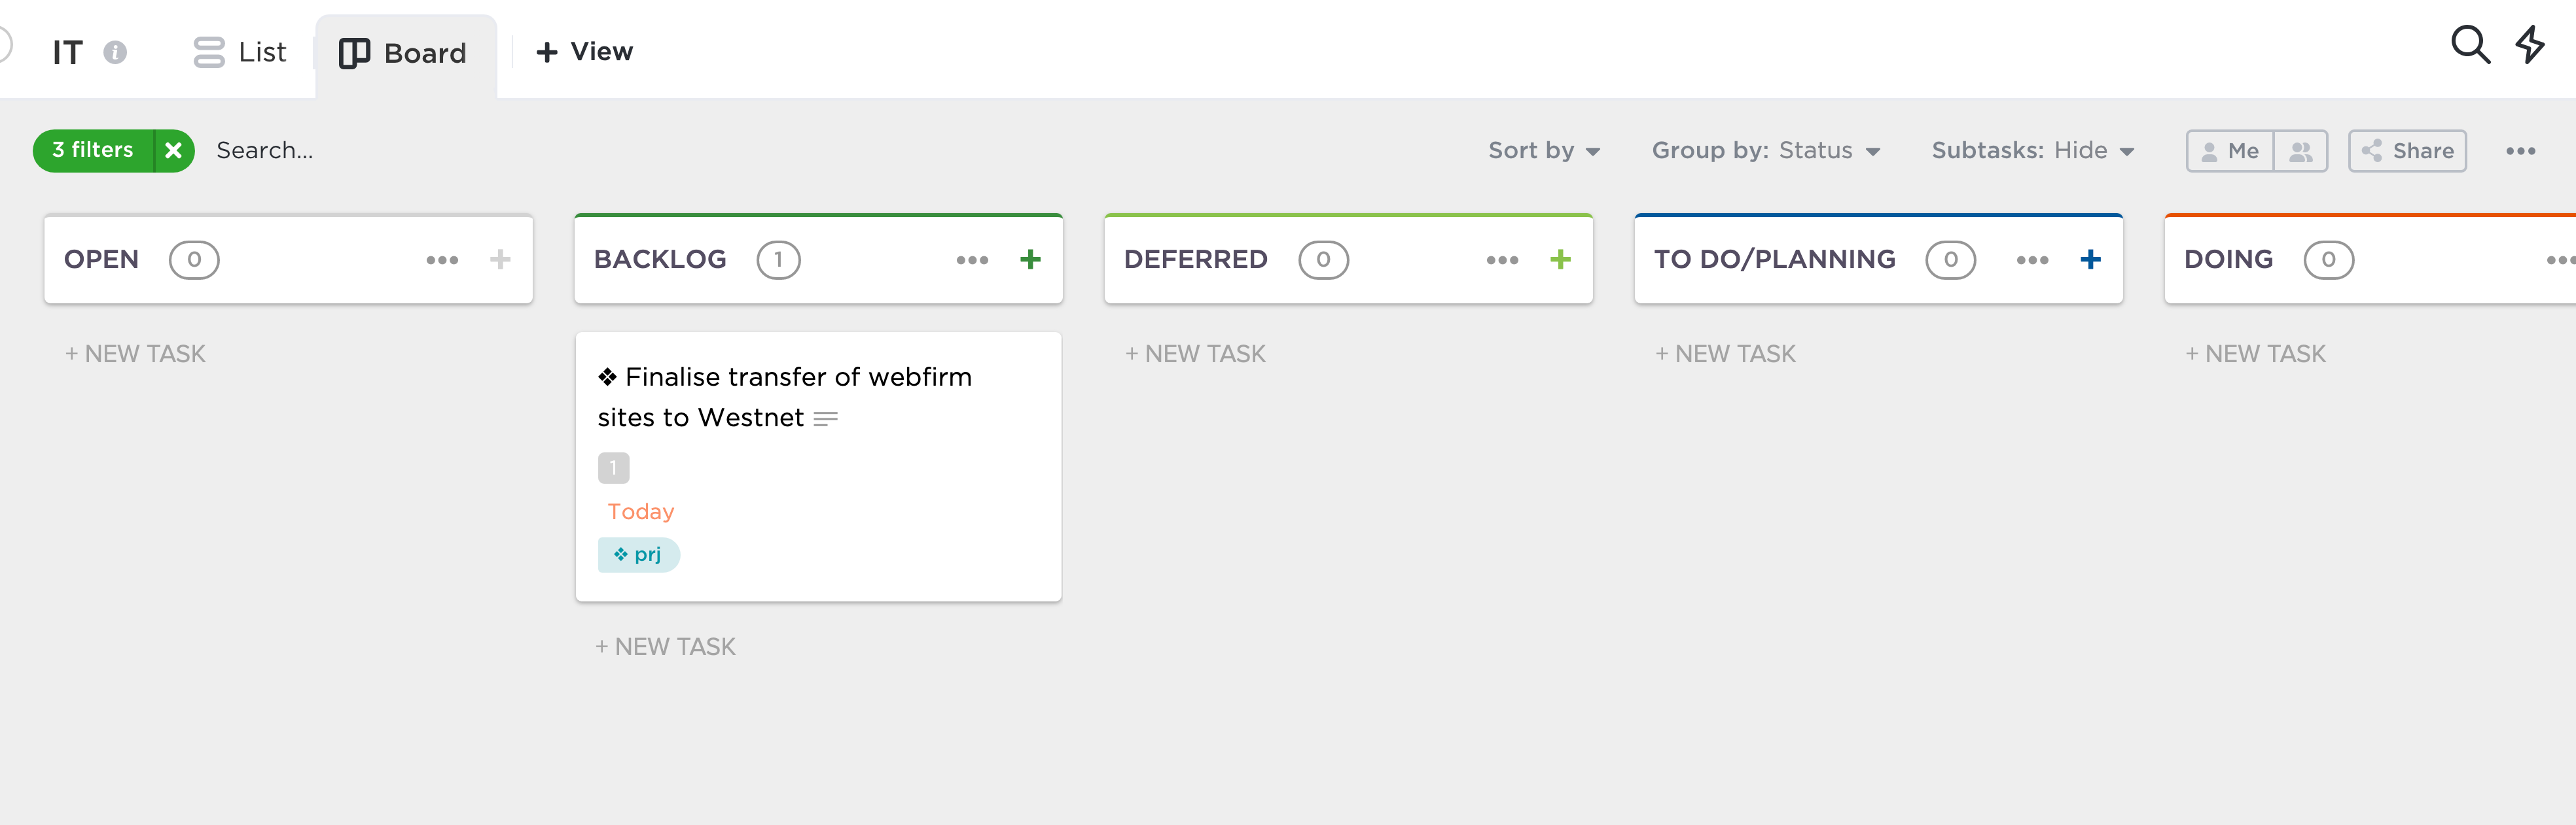This screenshot has width=2576, height=825.
Task: Open the search magnifier icon
Action: click(2469, 45)
